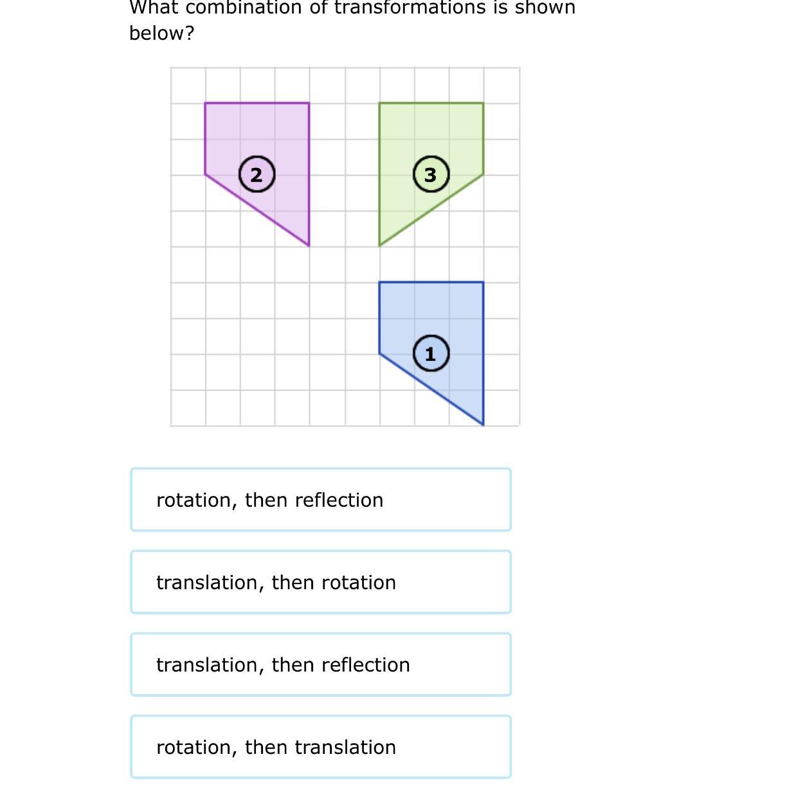Select the green polygon's slanted bottom edge

(431, 210)
